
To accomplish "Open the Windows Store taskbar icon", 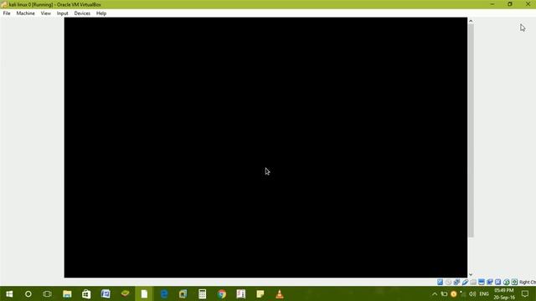I will coord(86,293).
